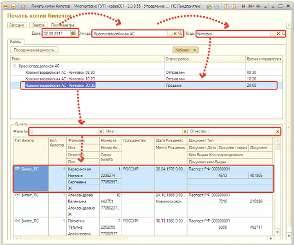Click favorites star icon in title bar
The image size is (294, 245).
[x=23, y=6]
